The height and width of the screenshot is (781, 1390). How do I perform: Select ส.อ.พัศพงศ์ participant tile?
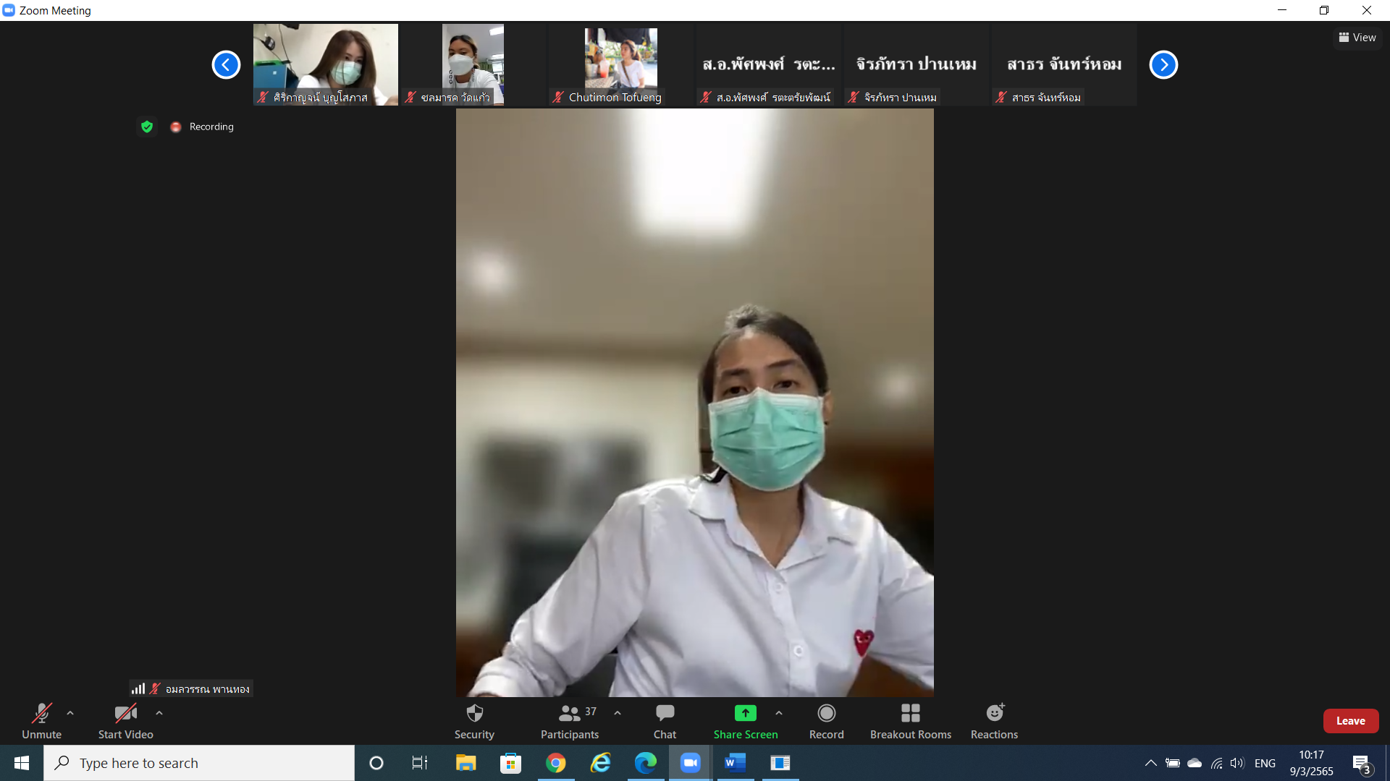769,64
